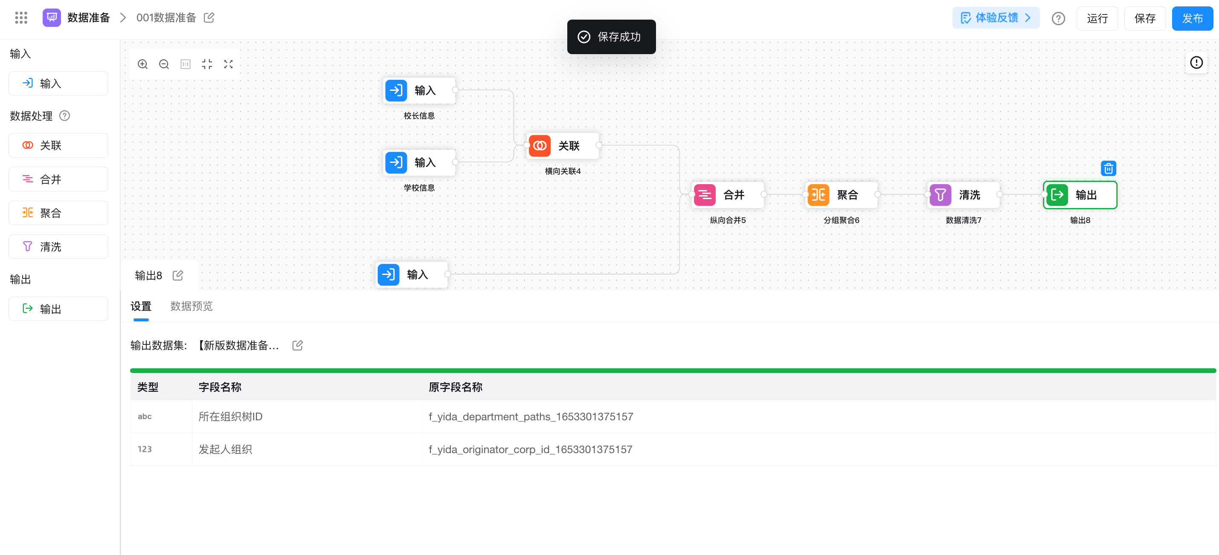Select the 校长信息 input node
1219x555 pixels.
pyautogui.click(x=419, y=90)
